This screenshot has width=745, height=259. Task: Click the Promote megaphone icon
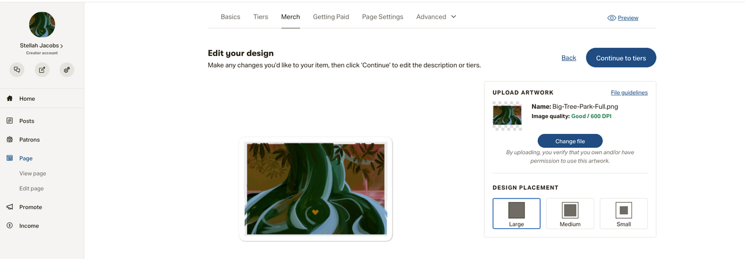coord(9,207)
